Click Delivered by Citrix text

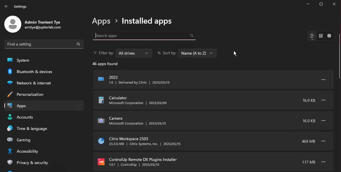[132, 82]
